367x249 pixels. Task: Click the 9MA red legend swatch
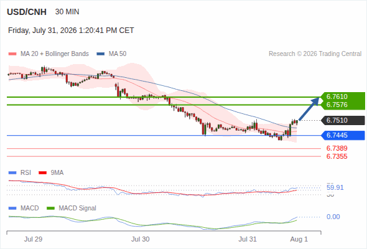42,173
